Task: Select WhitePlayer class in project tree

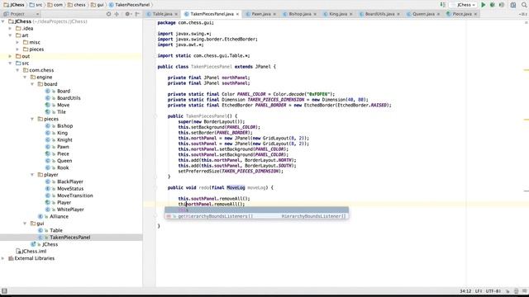Action: coord(70,210)
